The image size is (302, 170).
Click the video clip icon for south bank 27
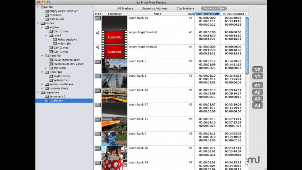point(98,105)
